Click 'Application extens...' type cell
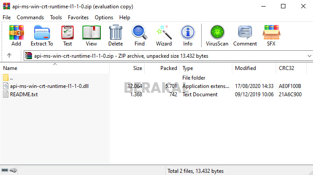Image resolution: width=313 pixels, height=175 pixels. pyautogui.click(x=206, y=86)
